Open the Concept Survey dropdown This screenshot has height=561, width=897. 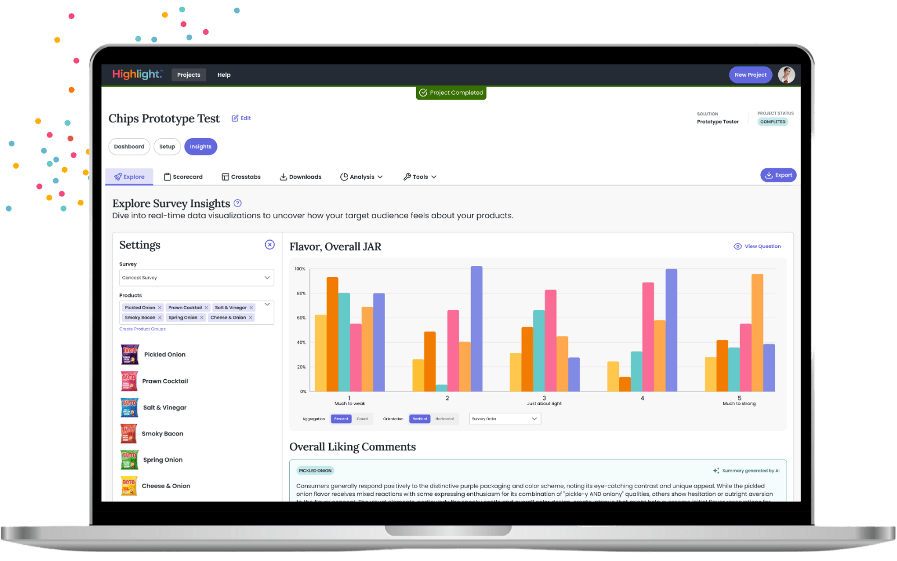(x=196, y=278)
